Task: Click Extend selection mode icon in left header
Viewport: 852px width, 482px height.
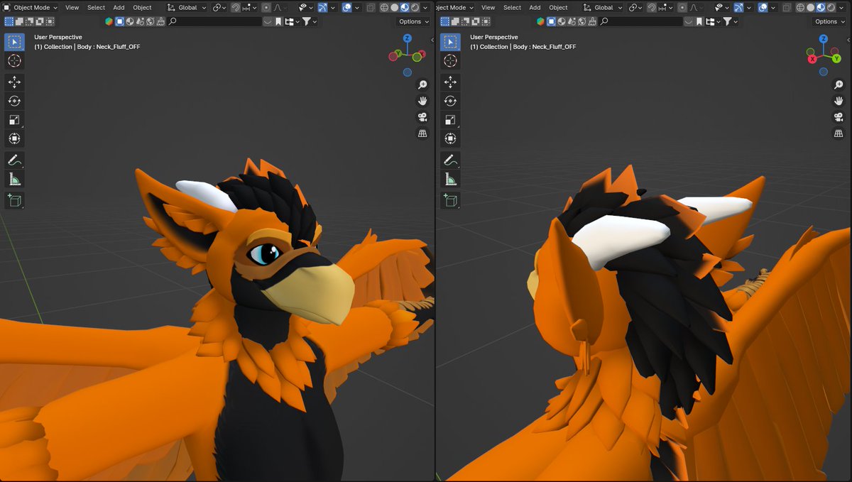Action: point(19,21)
